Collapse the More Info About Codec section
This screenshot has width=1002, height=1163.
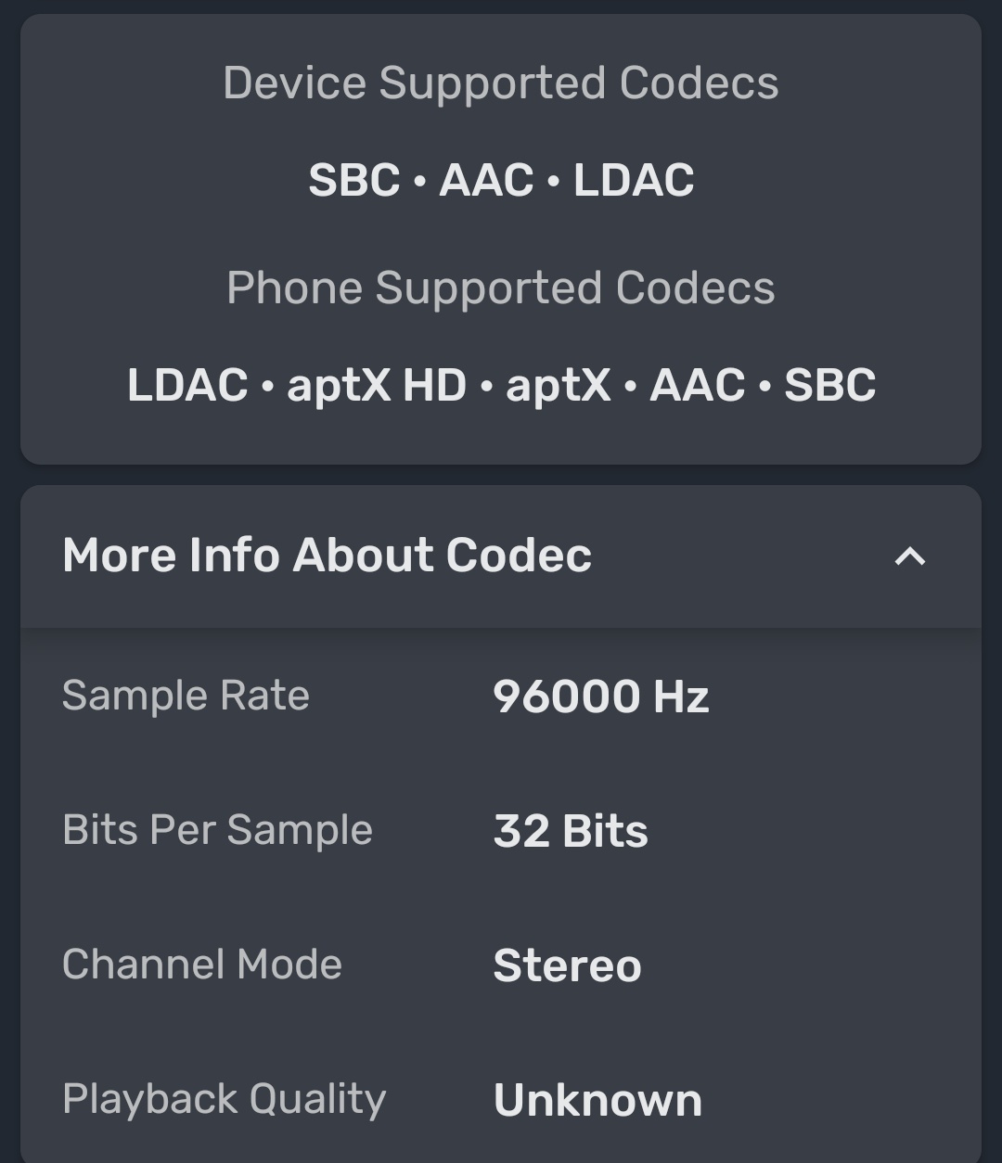(x=909, y=556)
